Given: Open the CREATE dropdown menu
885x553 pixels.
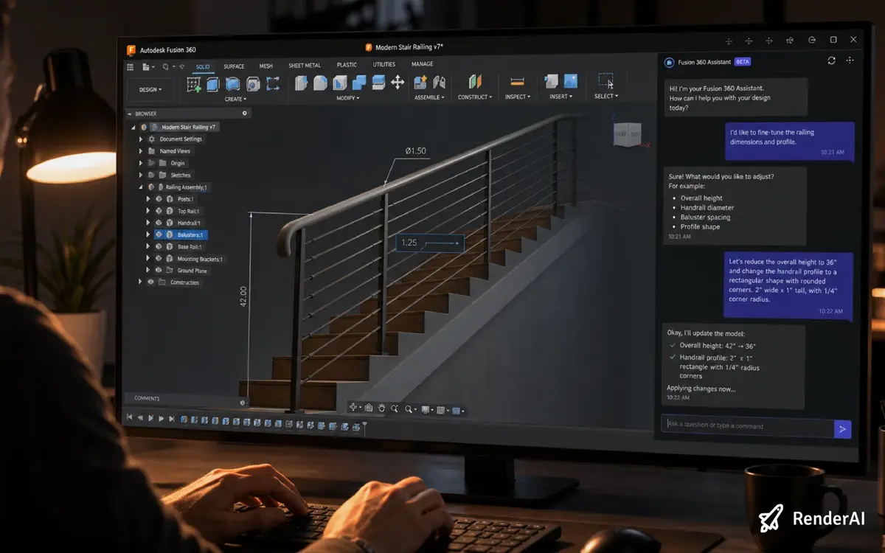Looking at the screenshot, I should [x=235, y=99].
